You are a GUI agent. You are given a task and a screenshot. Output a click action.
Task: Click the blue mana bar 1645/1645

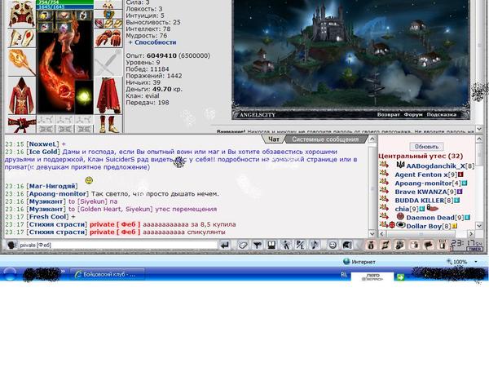65,7
